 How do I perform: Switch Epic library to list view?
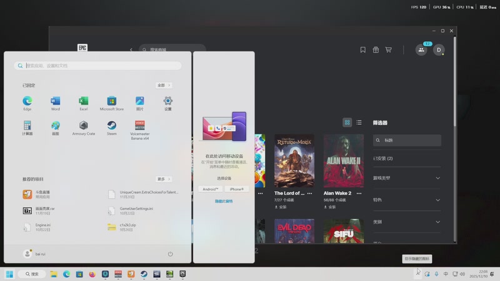[359, 122]
